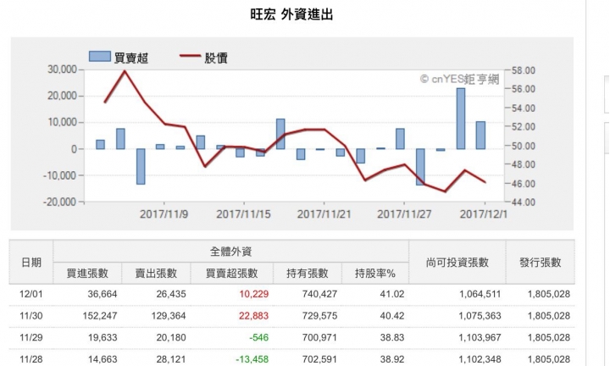Click the 日期 column header
Screen dimensions: 610x366
31,263
